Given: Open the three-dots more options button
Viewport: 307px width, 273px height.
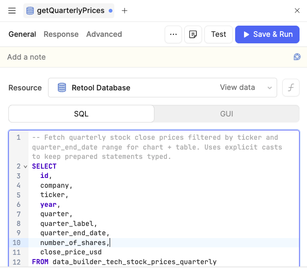Looking at the screenshot, I should (x=173, y=34).
